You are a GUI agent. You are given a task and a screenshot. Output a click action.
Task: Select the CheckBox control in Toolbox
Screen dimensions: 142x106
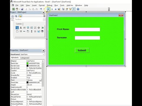click(35, 28)
